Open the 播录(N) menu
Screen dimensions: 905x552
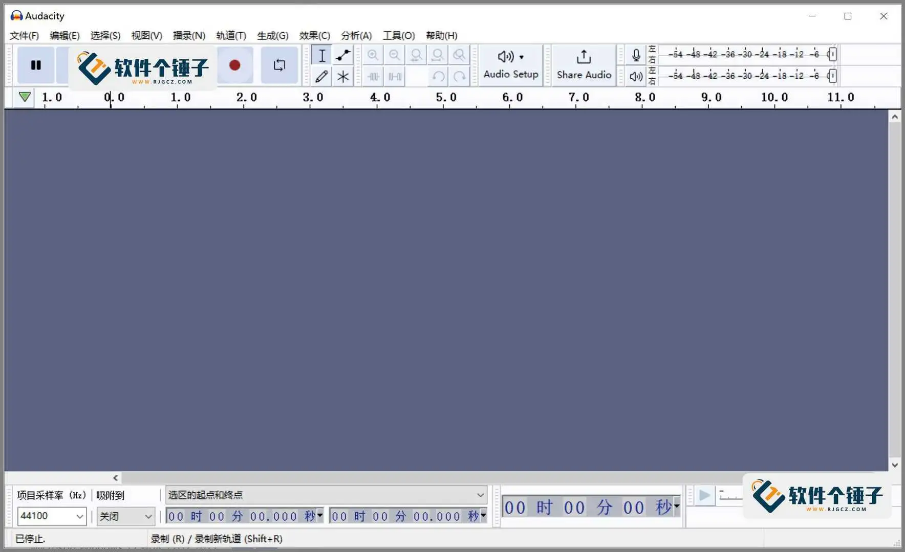[189, 35]
